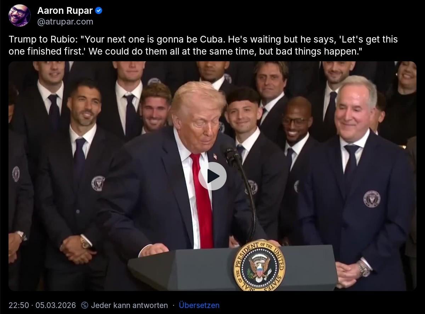Image resolution: width=425 pixels, height=314 pixels.
Task: Click the wristwatch of the gray-haired man
Action: [x=363, y=268]
